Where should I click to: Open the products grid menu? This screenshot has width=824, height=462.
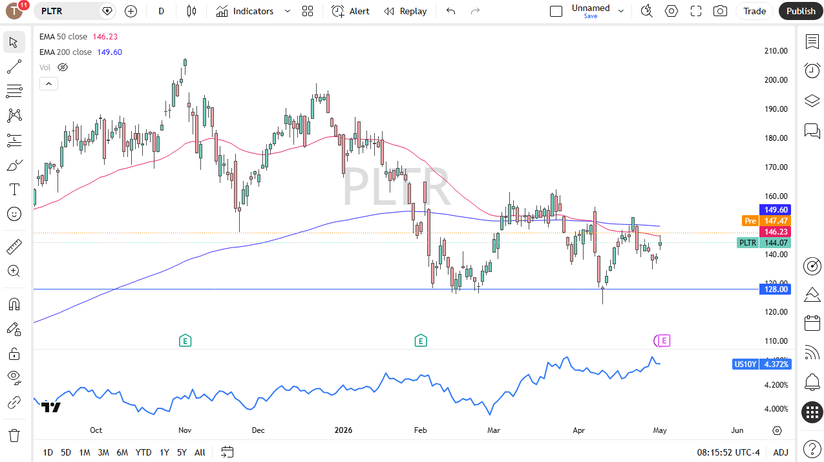(812, 412)
